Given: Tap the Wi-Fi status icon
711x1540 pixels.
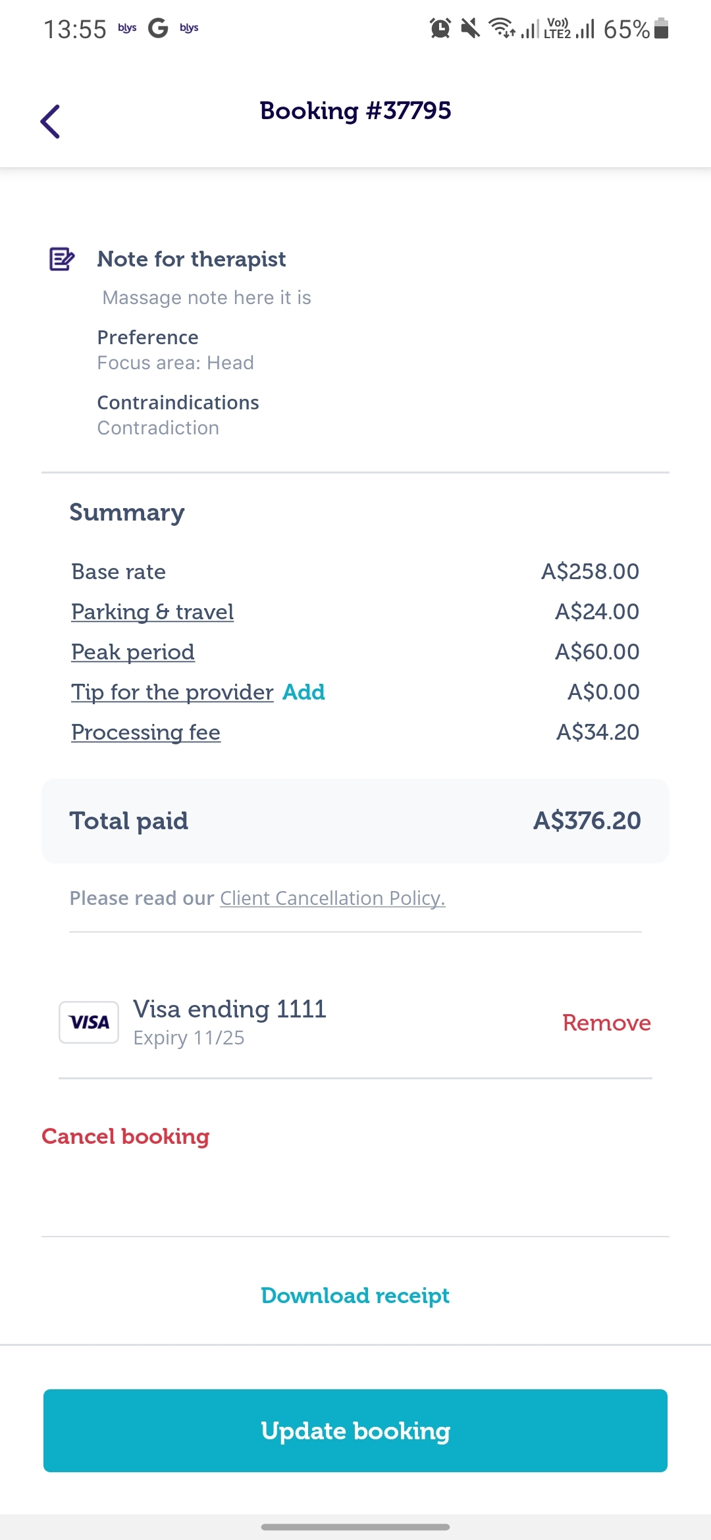Looking at the screenshot, I should tap(502, 28).
